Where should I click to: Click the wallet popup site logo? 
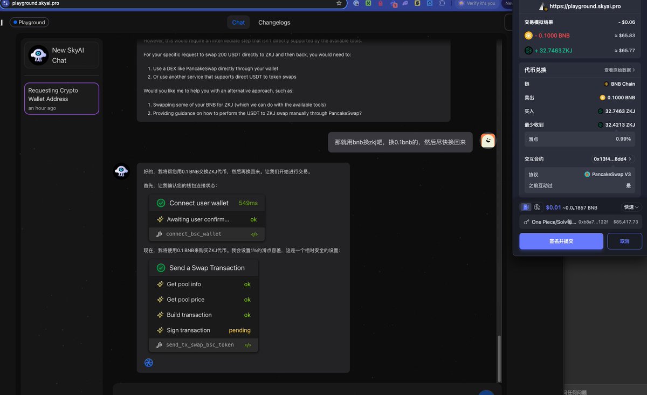(x=543, y=6)
